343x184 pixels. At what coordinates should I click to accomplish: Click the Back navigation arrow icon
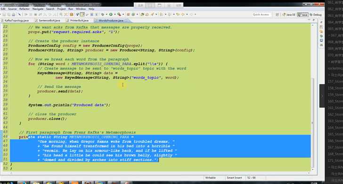tap(183, 15)
